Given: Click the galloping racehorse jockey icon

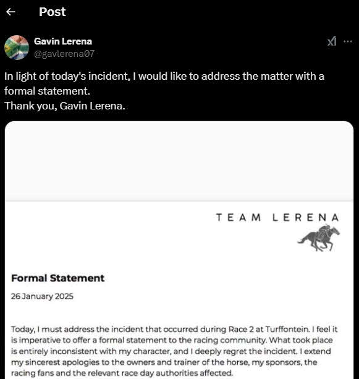Looking at the screenshot, I should point(318,238).
